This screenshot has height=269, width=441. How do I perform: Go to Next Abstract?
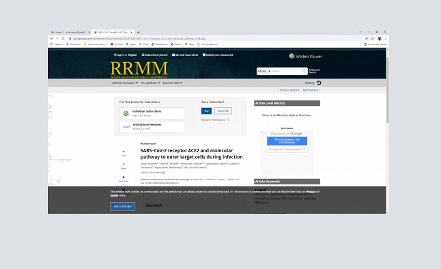pyautogui.click(x=311, y=90)
